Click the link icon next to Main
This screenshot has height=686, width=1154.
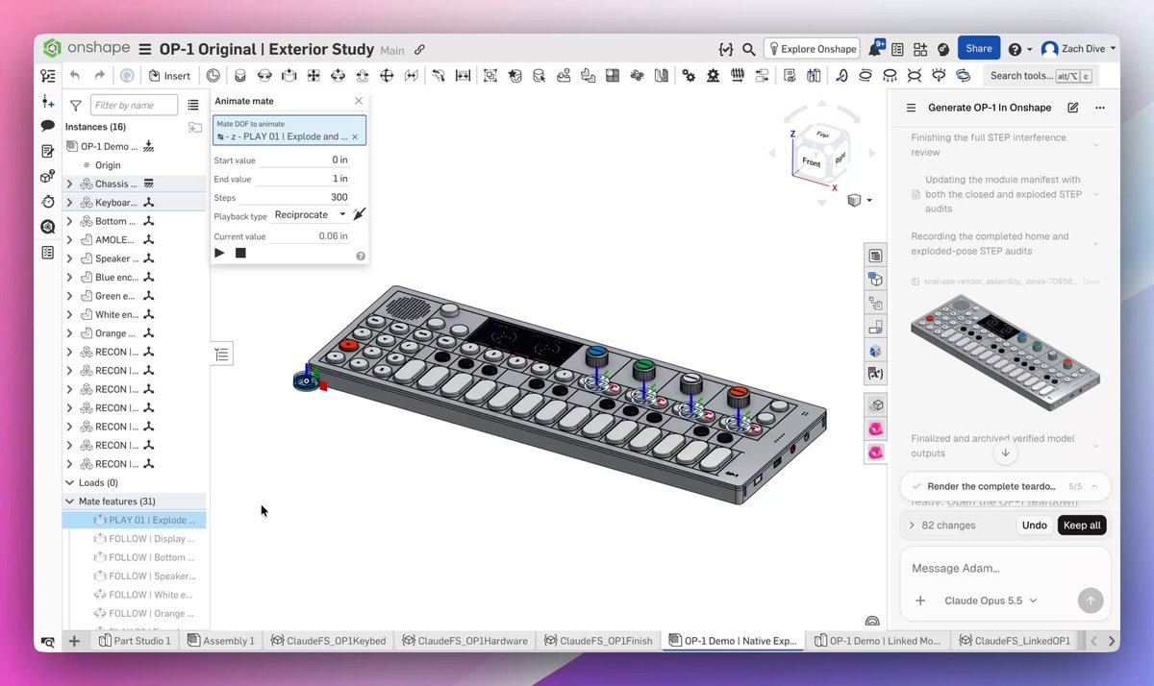tap(419, 50)
